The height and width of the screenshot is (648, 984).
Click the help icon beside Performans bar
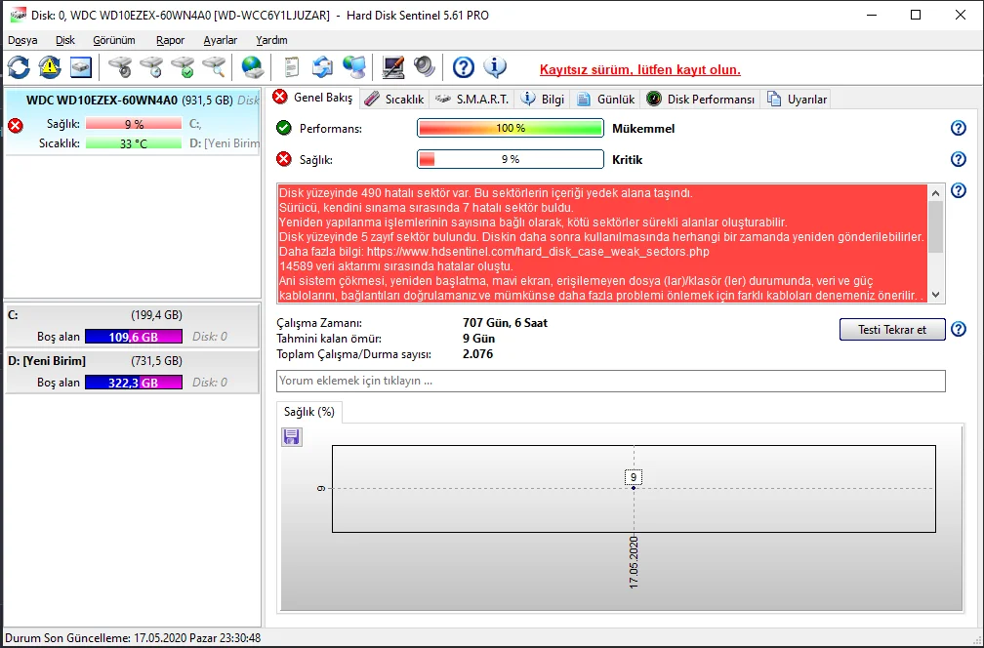tap(959, 128)
